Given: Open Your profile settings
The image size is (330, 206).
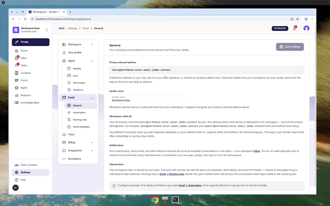Looking at the screenshot, I should coord(78,53).
